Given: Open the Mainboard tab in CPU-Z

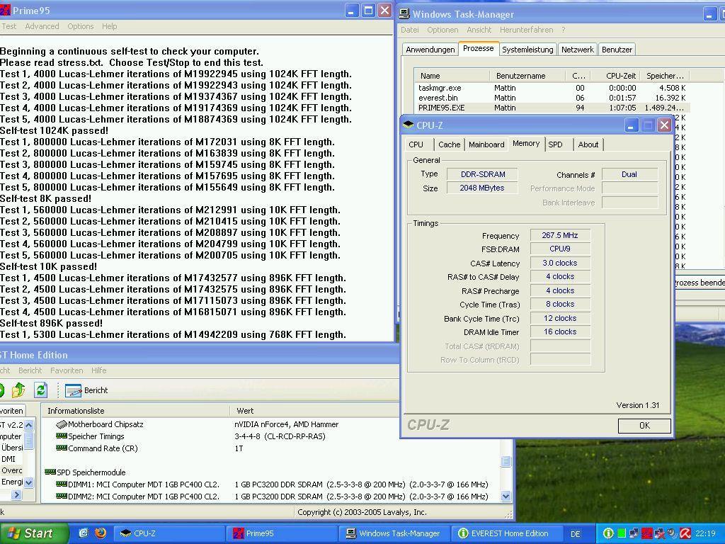Looking at the screenshot, I should click(486, 144).
